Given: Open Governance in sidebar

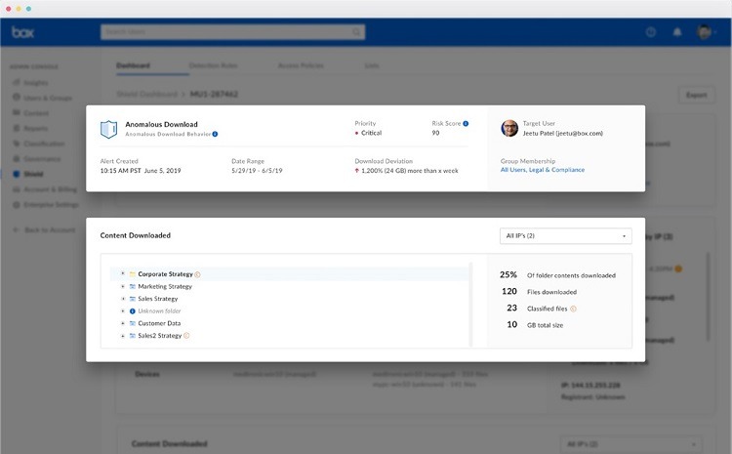Looking at the screenshot, I should pyautogui.click(x=42, y=159).
